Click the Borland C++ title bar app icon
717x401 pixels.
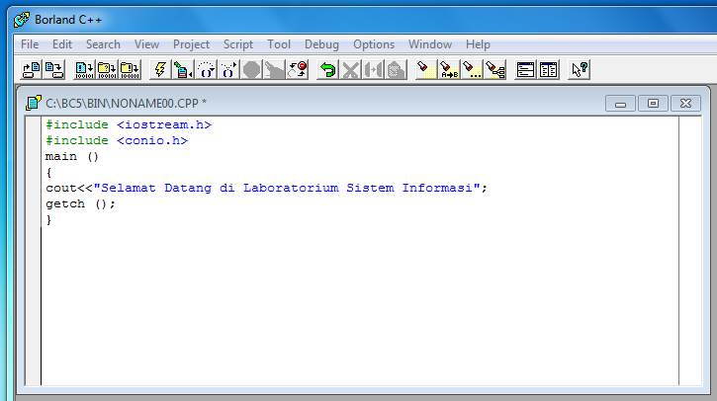click(x=22, y=20)
